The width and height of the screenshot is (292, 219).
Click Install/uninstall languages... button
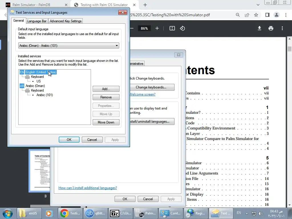(x=152, y=121)
